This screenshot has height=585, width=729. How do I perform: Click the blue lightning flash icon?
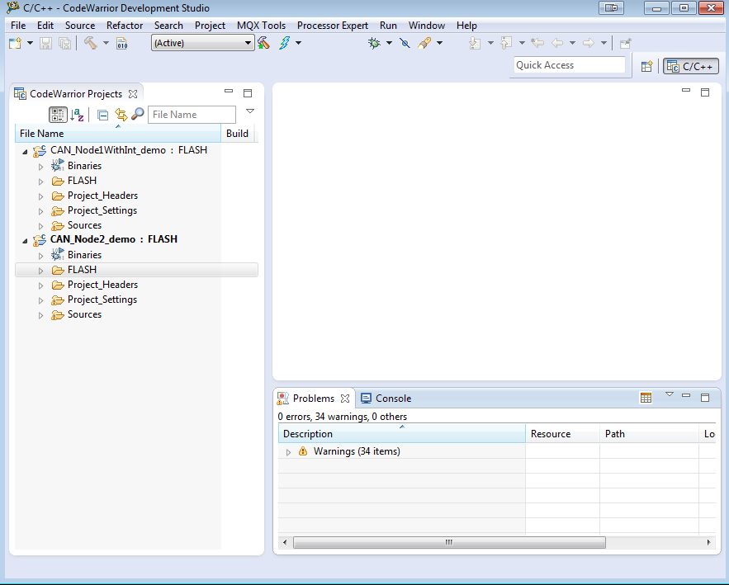click(x=284, y=43)
